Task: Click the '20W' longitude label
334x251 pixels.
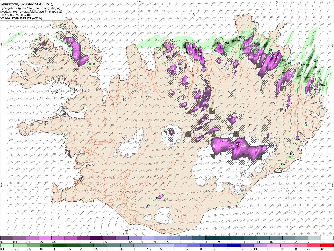Action: click(139, 1)
